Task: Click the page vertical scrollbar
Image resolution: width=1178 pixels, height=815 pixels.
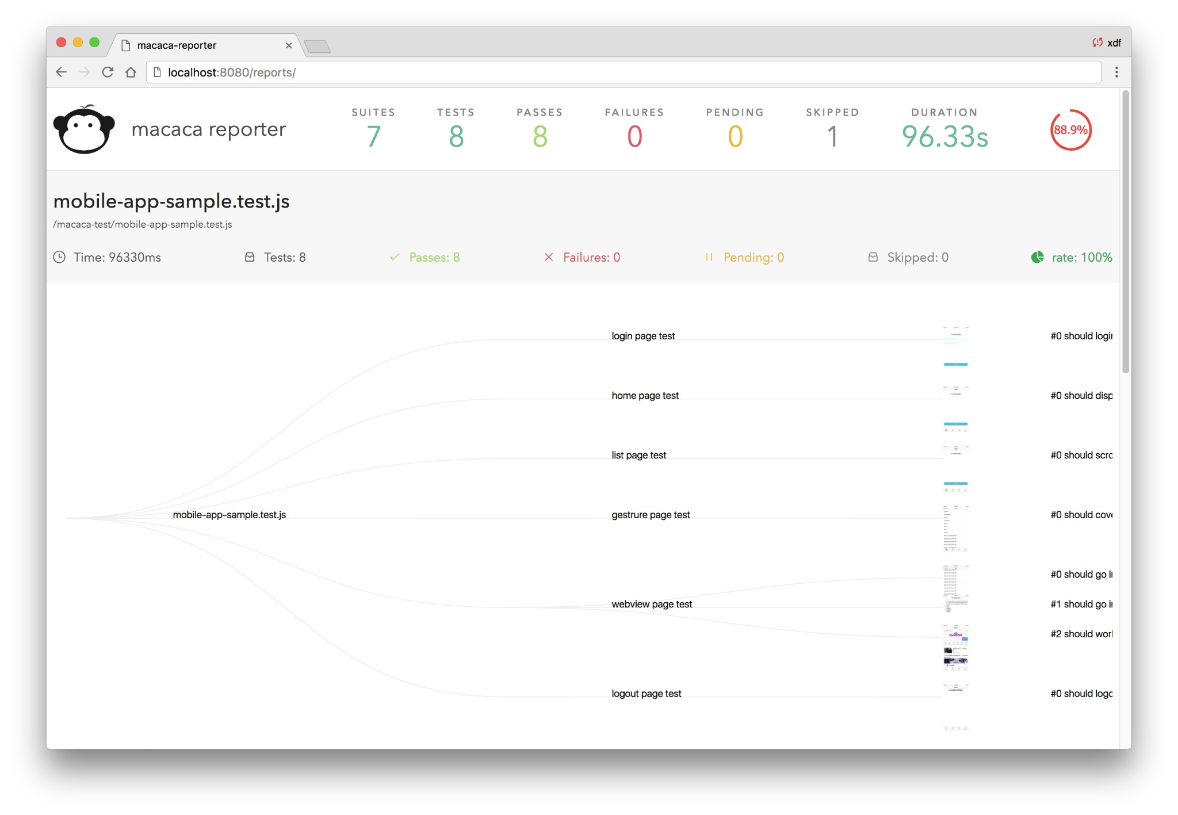Action: point(1126,230)
